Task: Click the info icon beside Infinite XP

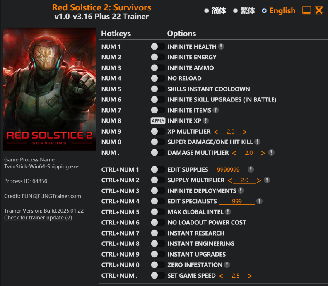Action: coord(206,121)
